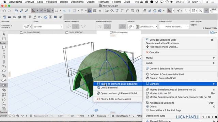Open the Personale layer combination popup
This screenshot has height=122, width=218.
click(x=109, y=116)
